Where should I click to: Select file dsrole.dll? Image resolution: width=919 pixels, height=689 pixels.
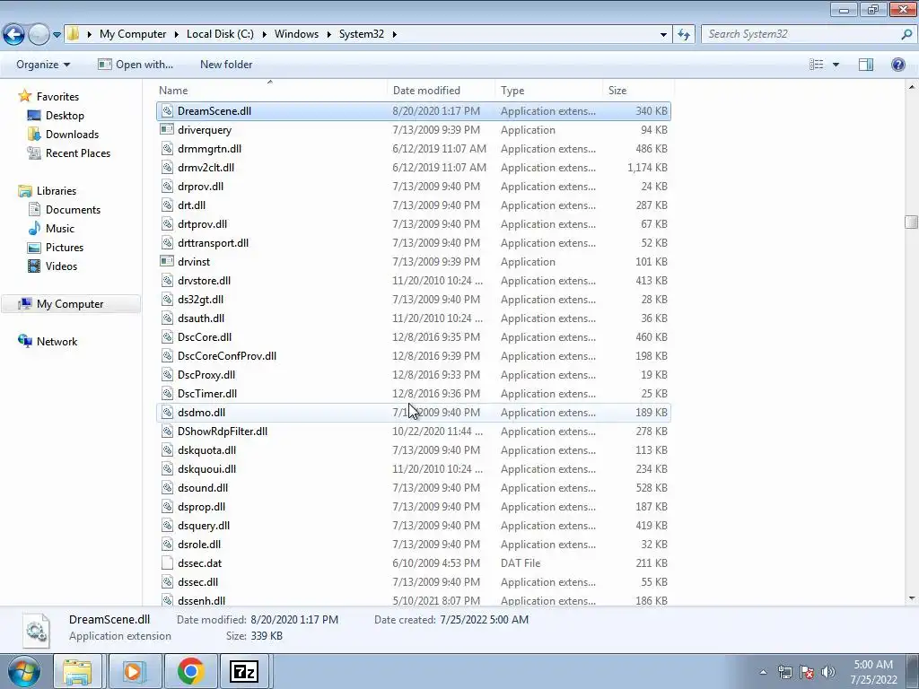(199, 545)
